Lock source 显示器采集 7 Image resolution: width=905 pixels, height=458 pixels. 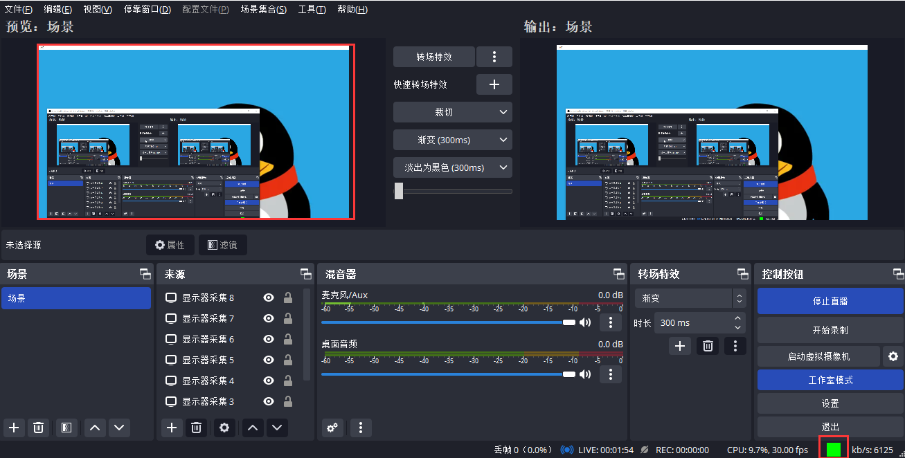pyautogui.click(x=287, y=319)
